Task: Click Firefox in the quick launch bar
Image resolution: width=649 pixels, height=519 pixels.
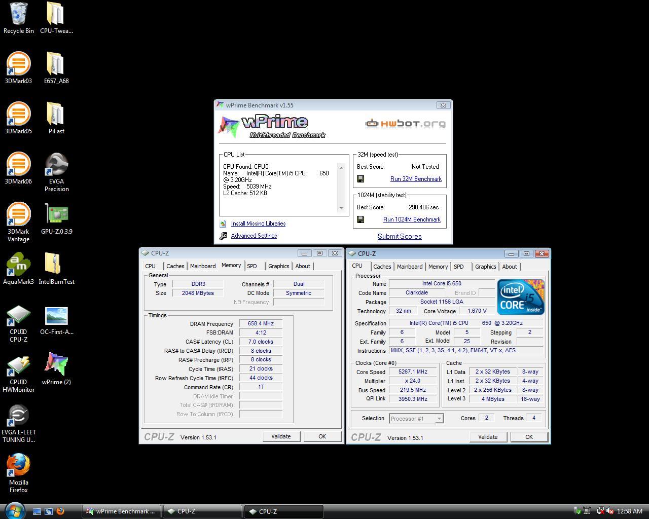Action: click(60, 511)
